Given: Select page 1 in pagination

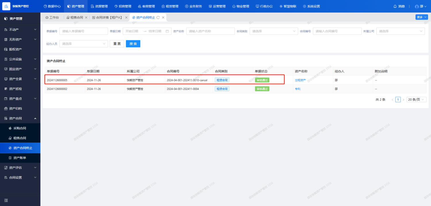Looking at the screenshot, I should [398, 100].
